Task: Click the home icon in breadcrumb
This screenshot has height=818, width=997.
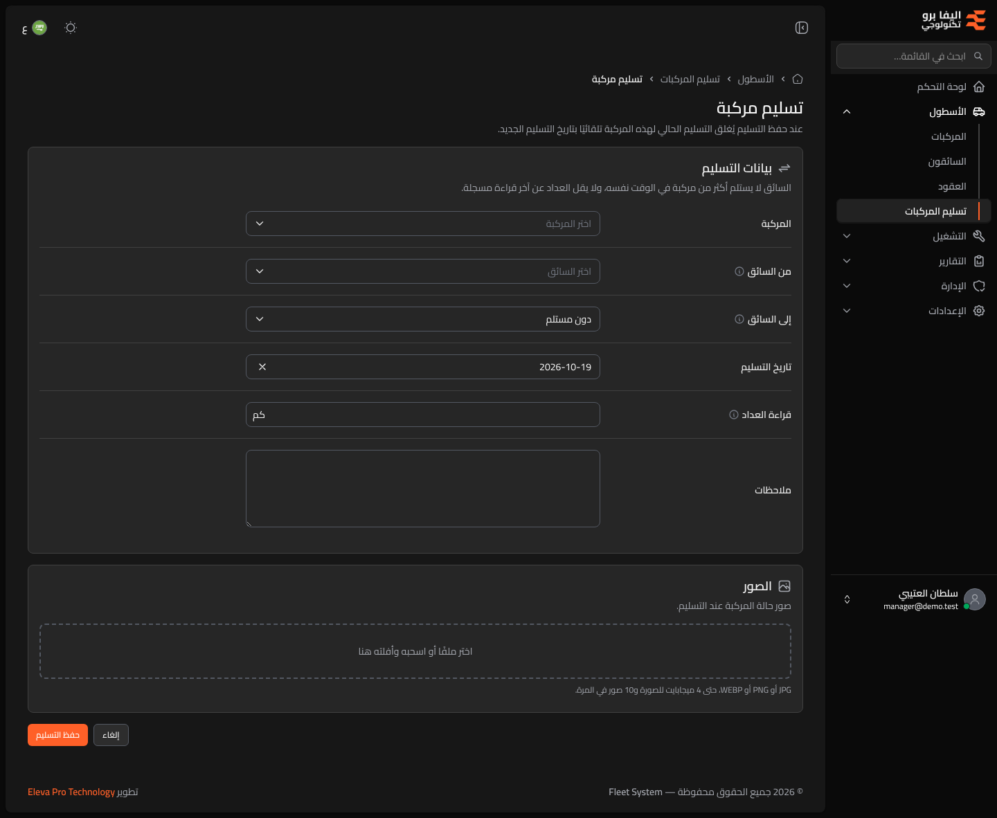Action: tap(798, 79)
